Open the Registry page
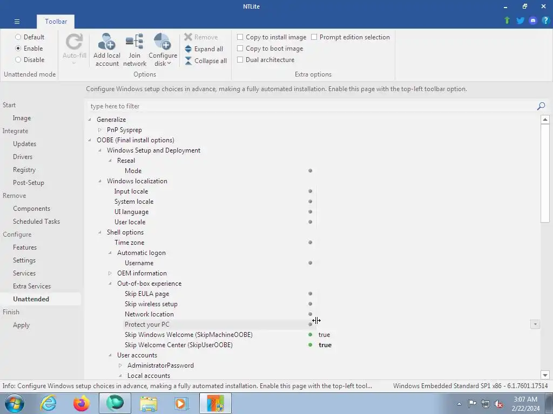This screenshot has height=414, width=553. coord(24,170)
